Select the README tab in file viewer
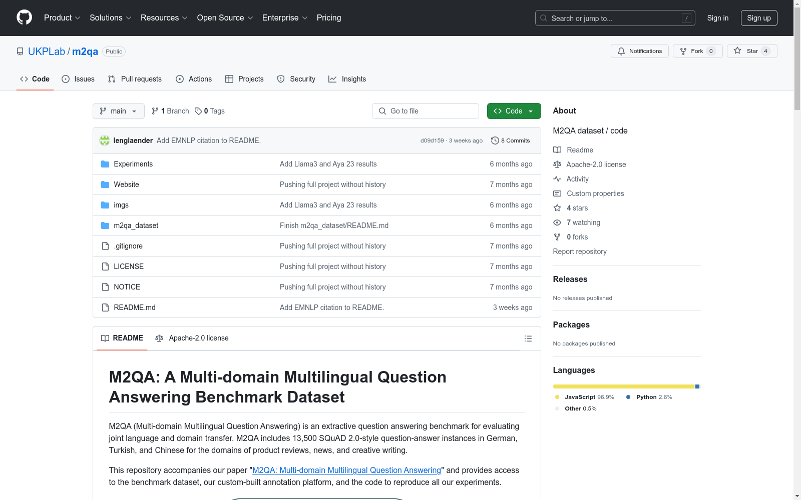This screenshot has height=500, width=801. [x=122, y=338]
